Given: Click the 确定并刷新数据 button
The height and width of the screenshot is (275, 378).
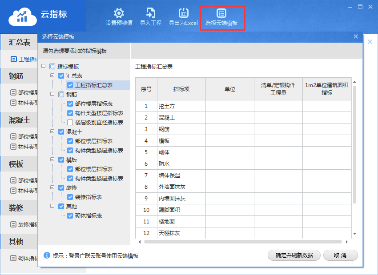Looking at the screenshot, I should (x=294, y=255).
